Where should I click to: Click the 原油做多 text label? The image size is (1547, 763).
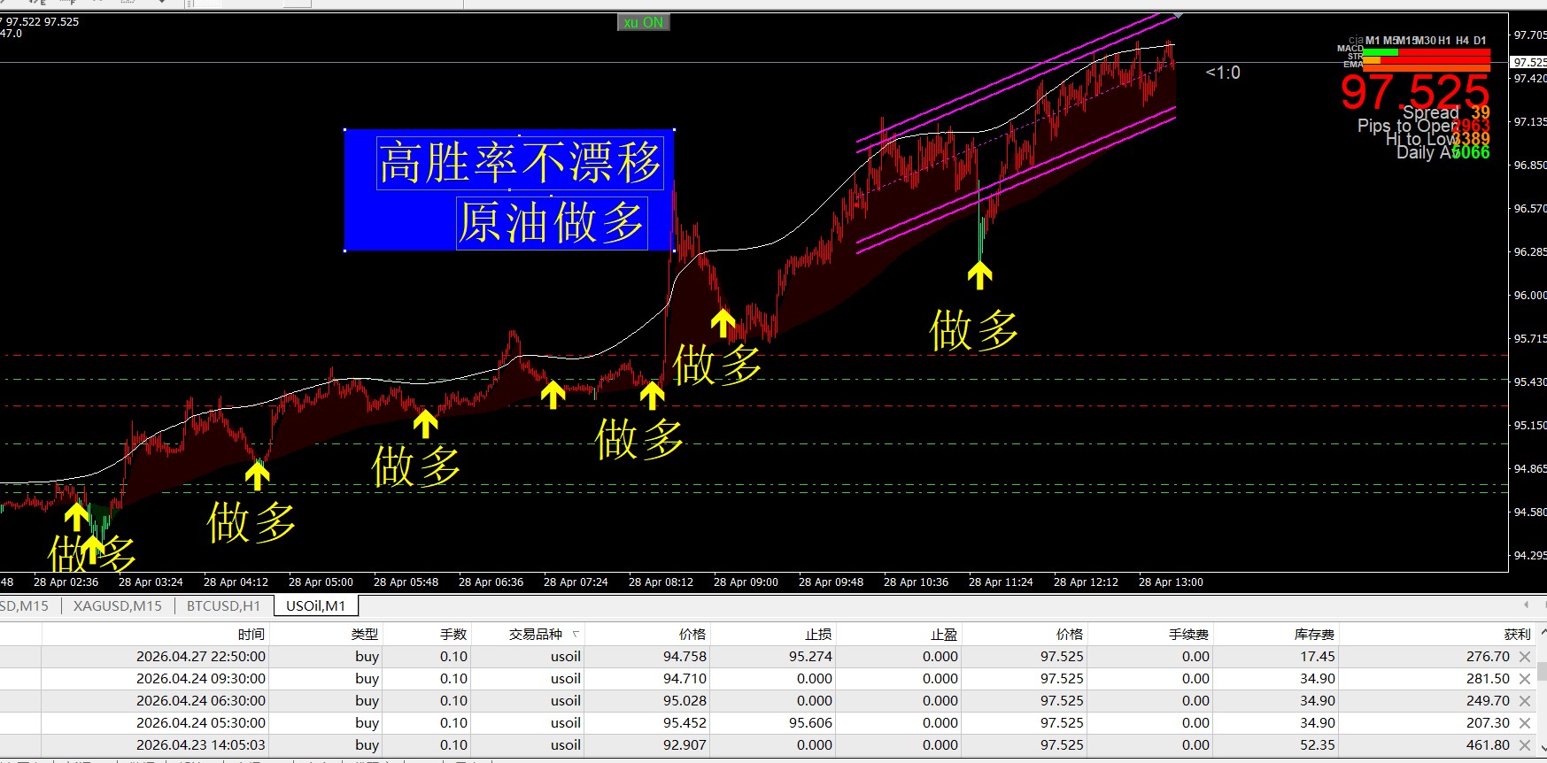coord(551,222)
